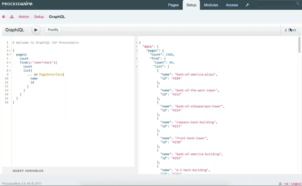
Task: Click the search magnifier icon
Action: coord(297,4)
